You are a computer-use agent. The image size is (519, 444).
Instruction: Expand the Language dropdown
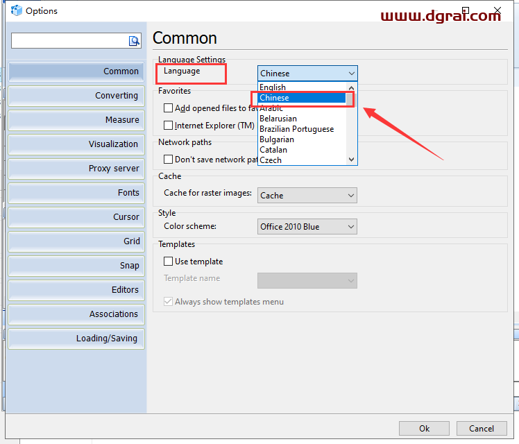click(307, 74)
